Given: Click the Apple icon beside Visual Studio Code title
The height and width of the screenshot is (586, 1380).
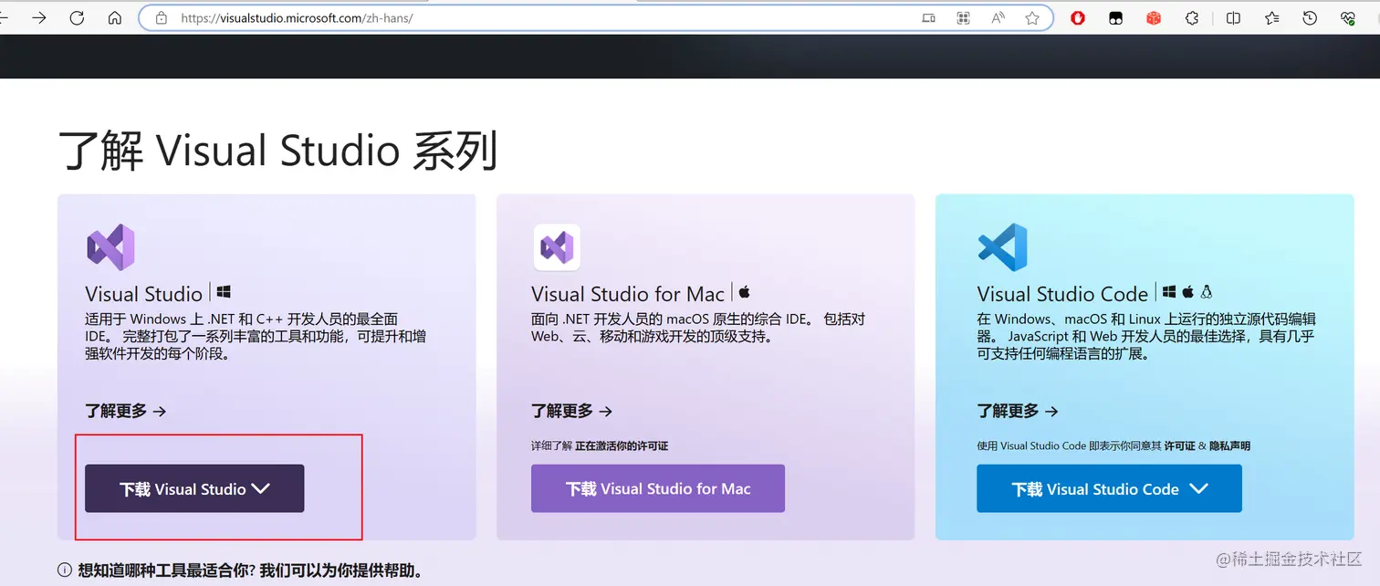Looking at the screenshot, I should tap(1188, 292).
